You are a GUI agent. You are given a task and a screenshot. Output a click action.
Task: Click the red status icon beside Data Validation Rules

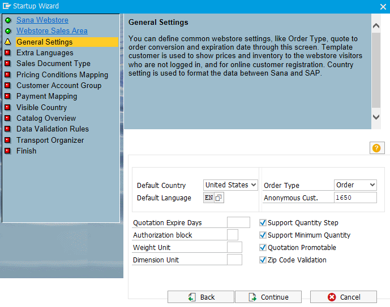8,129
